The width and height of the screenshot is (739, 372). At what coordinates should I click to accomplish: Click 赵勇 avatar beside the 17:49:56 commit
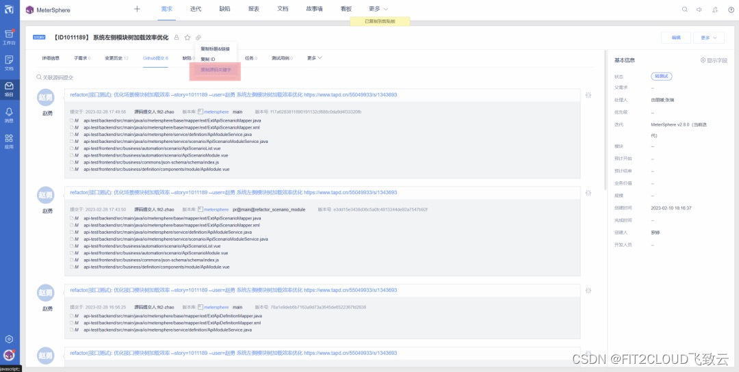click(x=46, y=98)
